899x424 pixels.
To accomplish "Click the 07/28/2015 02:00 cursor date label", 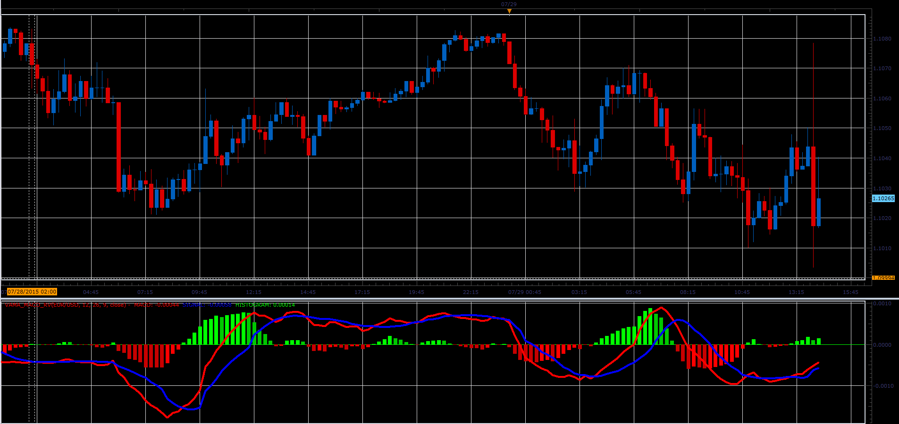I will click(32, 292).
